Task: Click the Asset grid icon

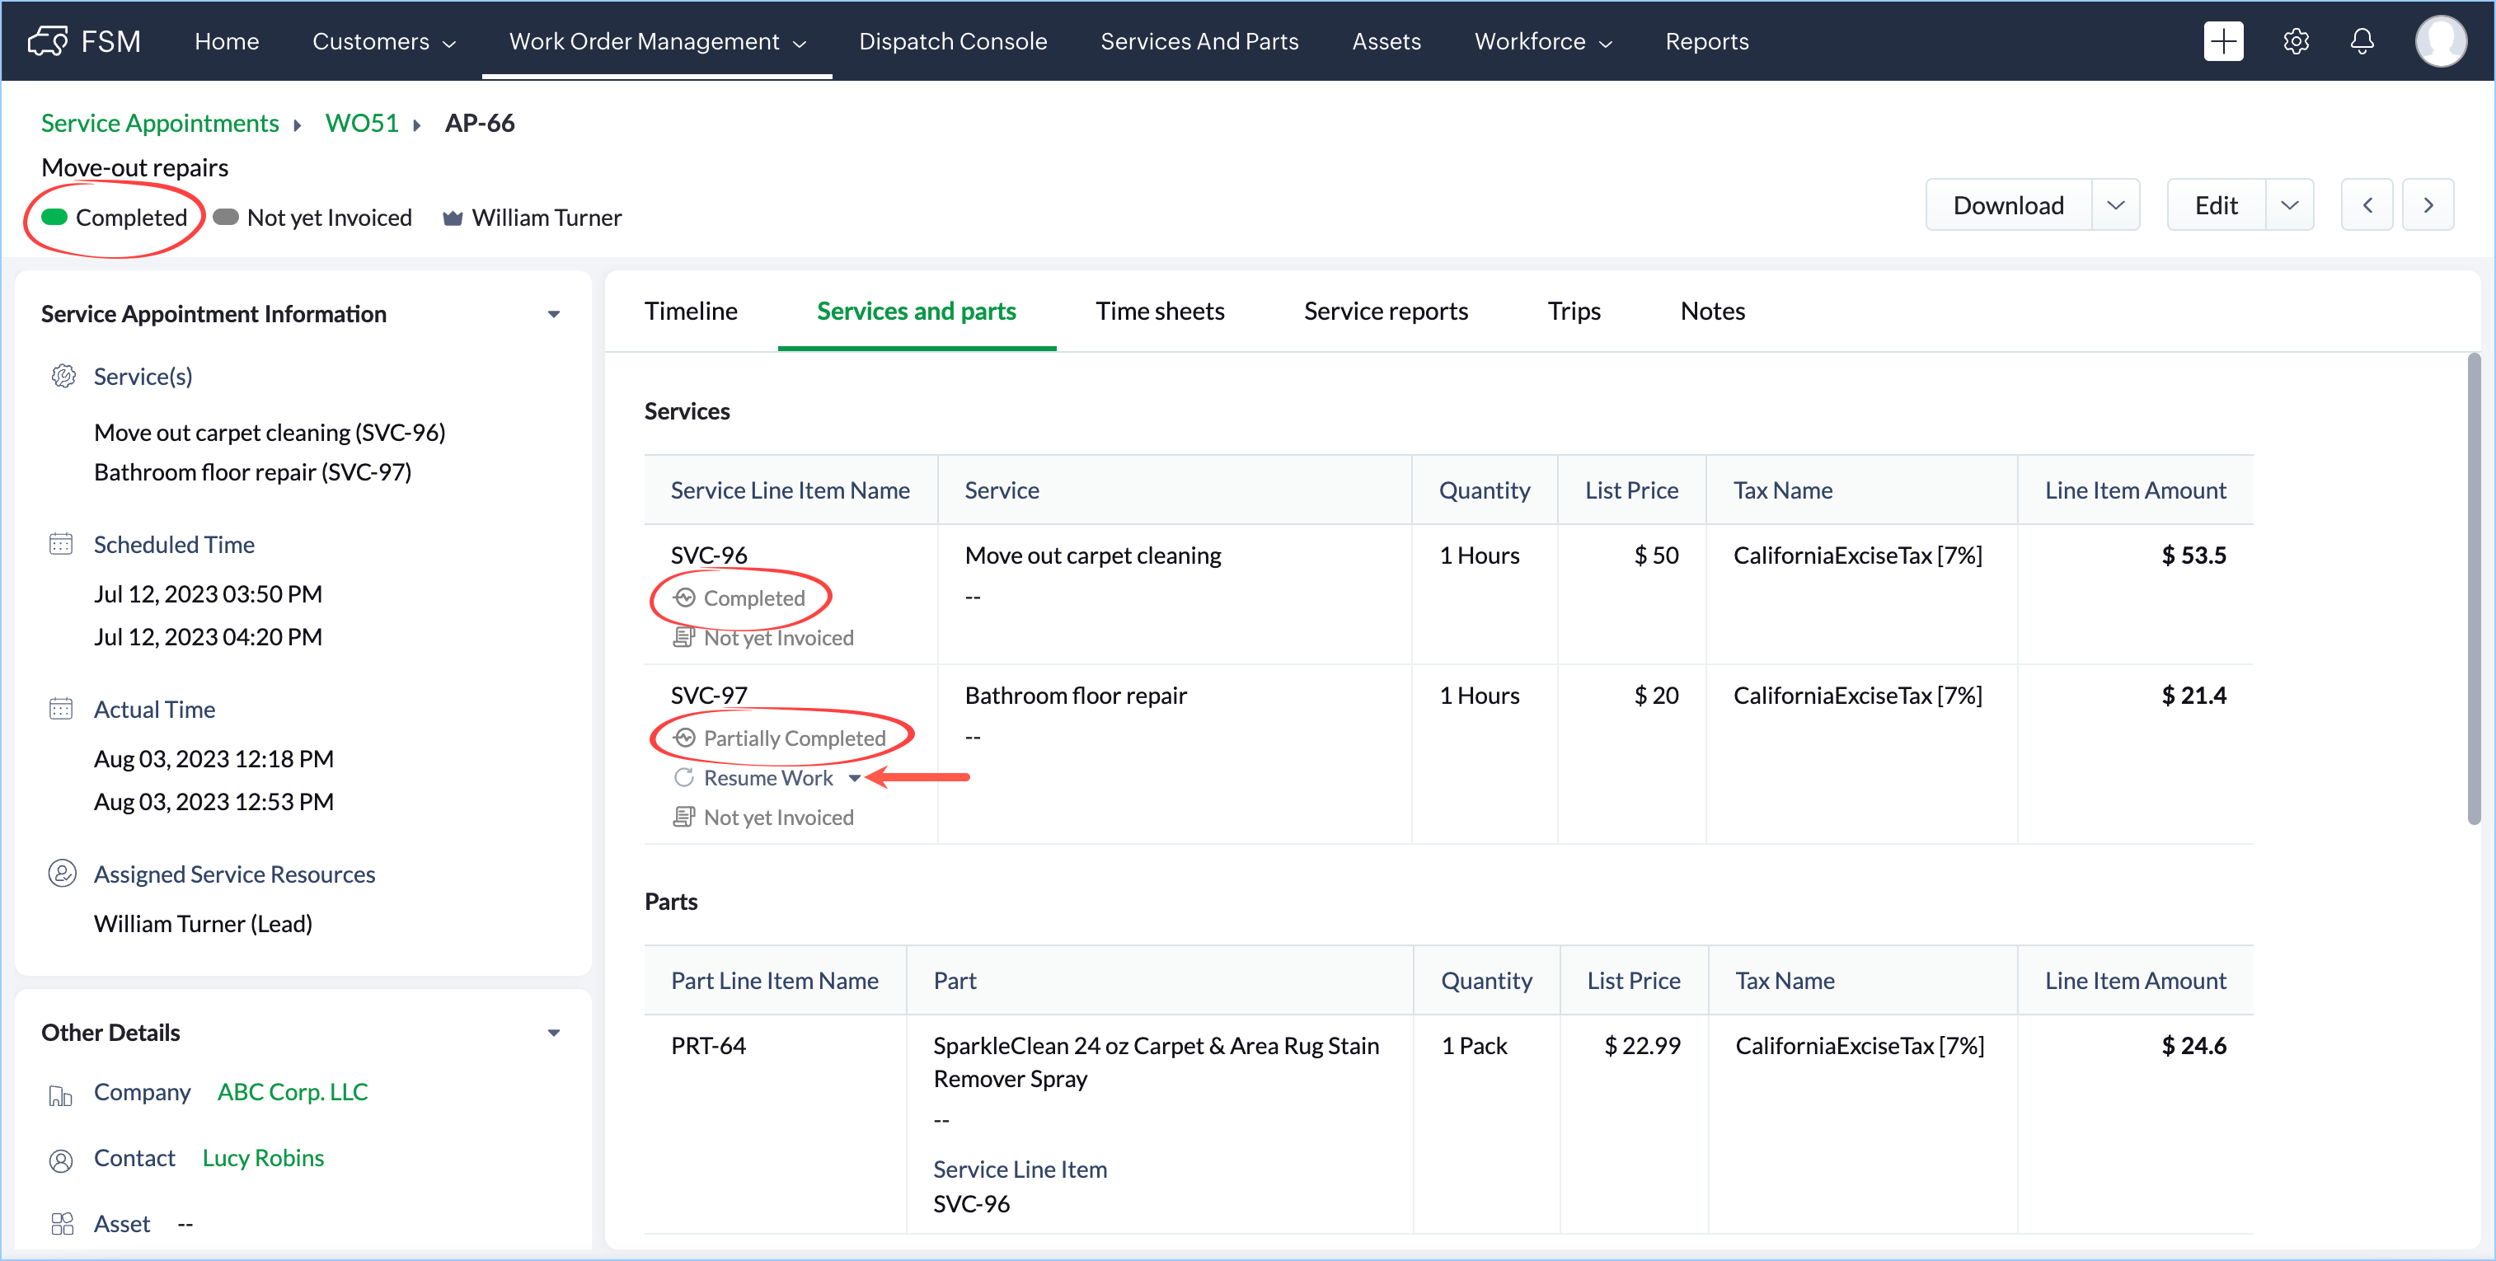Action: click(62, 1224)
